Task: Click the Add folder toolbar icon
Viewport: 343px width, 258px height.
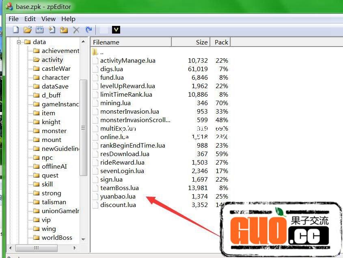Action: (x=64, y=30)
